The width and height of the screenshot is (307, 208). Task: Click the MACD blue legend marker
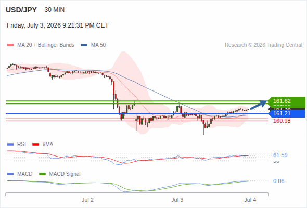coord(10,174)
